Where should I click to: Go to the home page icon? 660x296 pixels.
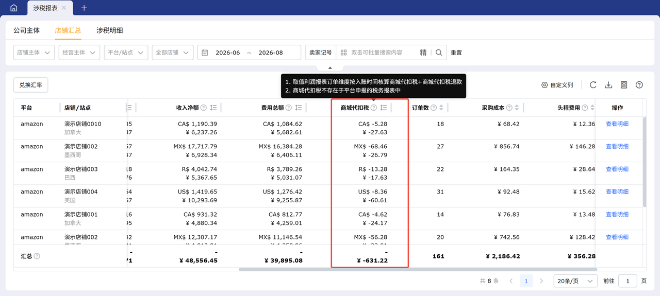(x=13, y=8)
